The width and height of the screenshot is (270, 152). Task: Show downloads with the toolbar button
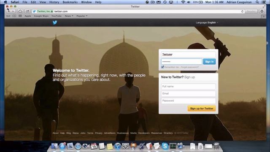pyautogui.click(x=262, y=11)
